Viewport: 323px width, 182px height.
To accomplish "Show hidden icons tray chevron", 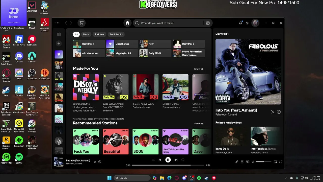I will [x=286, y=178].
